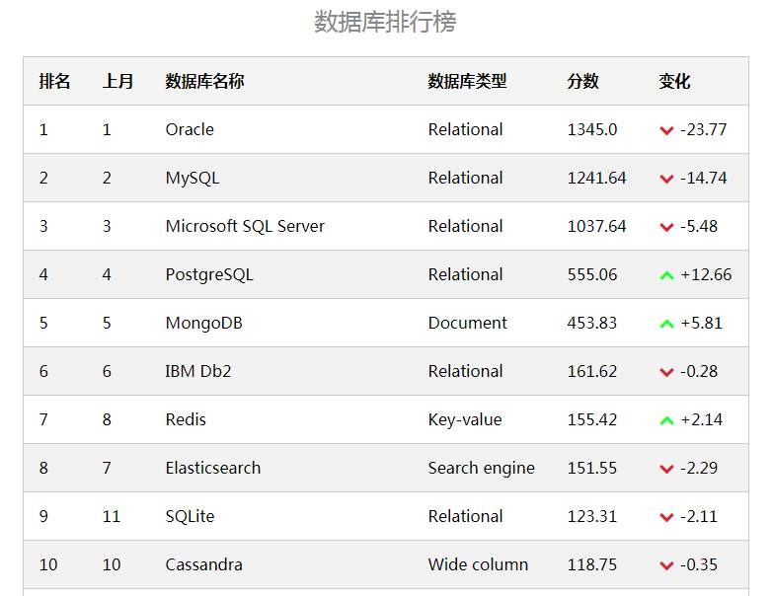The image size is (773, 596).
Task: Click the red down arrow in Oracle row
Action: (x=666, y=130)
